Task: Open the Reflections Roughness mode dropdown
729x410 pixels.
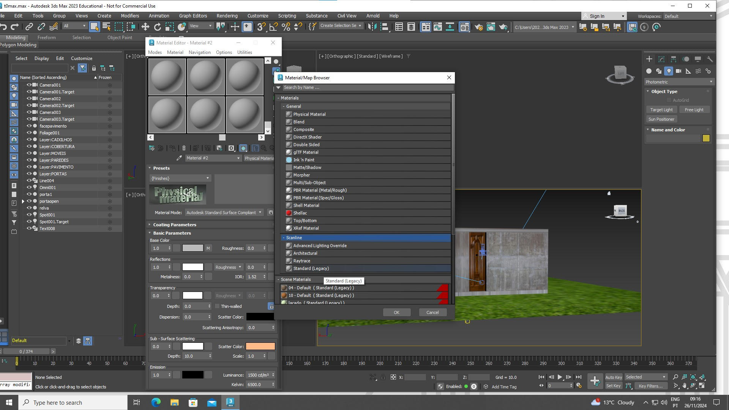Action: coord(228,267)
